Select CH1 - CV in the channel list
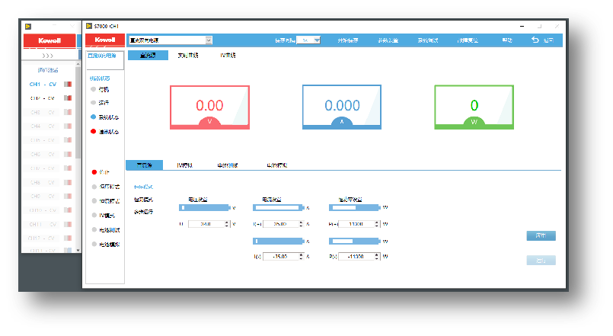This screenshot has height=336, width=613. tap(42, 84)
